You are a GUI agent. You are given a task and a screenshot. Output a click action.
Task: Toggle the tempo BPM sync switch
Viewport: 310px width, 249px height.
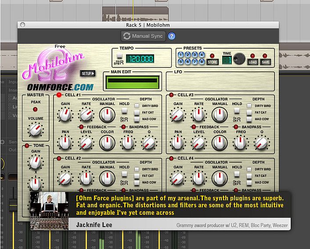click(x=119, y=56)
